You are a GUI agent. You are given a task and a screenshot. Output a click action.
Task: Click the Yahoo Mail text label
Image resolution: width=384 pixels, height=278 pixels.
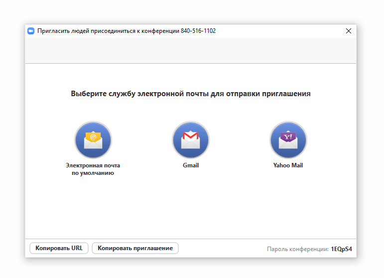point(288,165)
